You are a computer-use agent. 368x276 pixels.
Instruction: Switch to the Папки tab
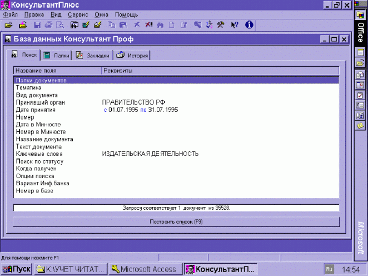(56, 56)
